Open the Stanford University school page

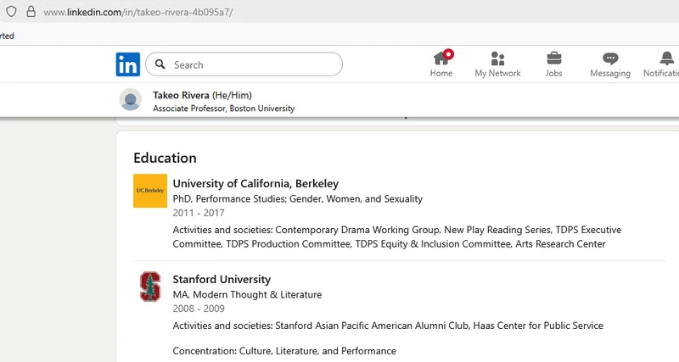[222, 280]
